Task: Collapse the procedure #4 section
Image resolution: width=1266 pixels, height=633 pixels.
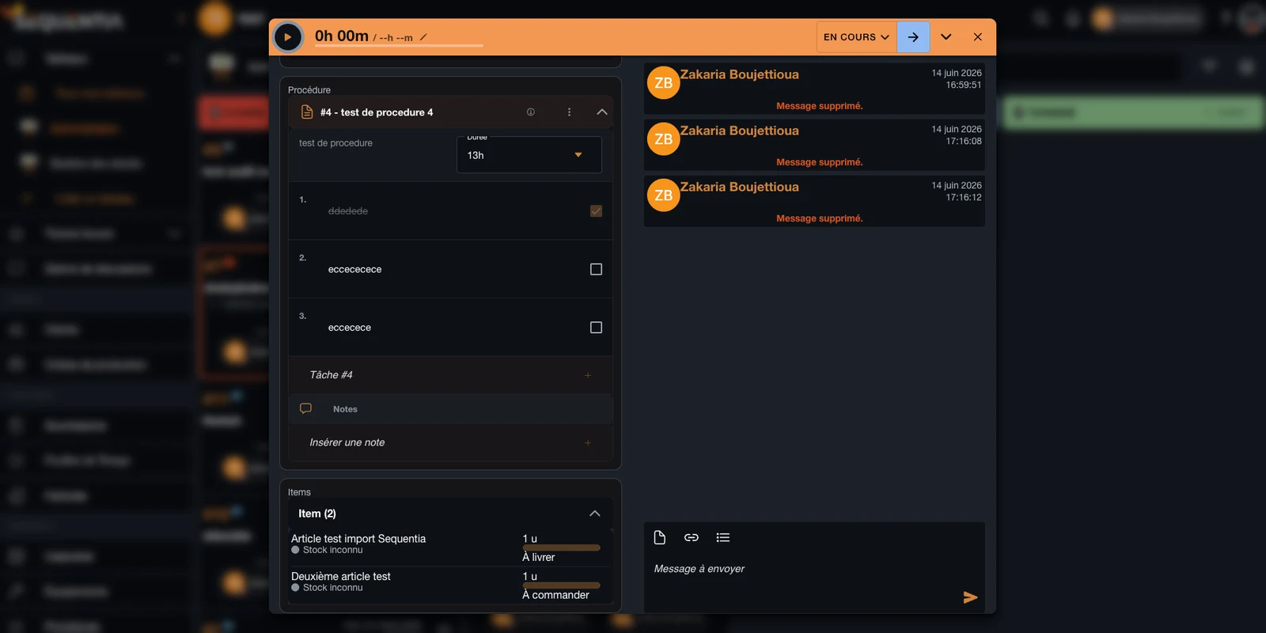Action: (602, 112)
